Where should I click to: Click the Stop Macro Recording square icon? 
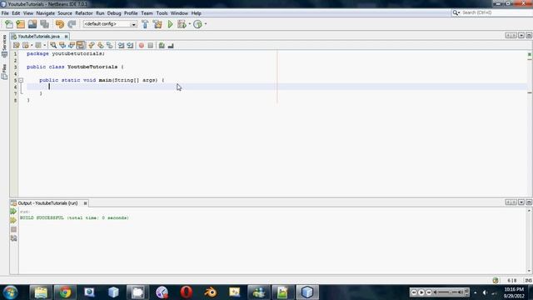[x=151, y=45]
